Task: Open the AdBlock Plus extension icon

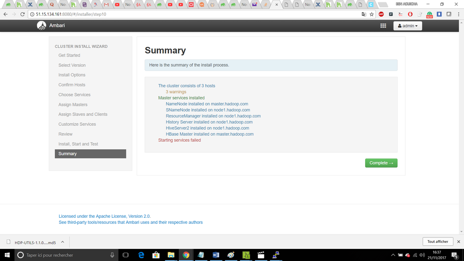Action: coord(381,14)
